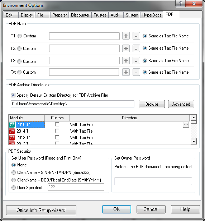Switch to the Edit tab
205x221 pixels.
11,15
